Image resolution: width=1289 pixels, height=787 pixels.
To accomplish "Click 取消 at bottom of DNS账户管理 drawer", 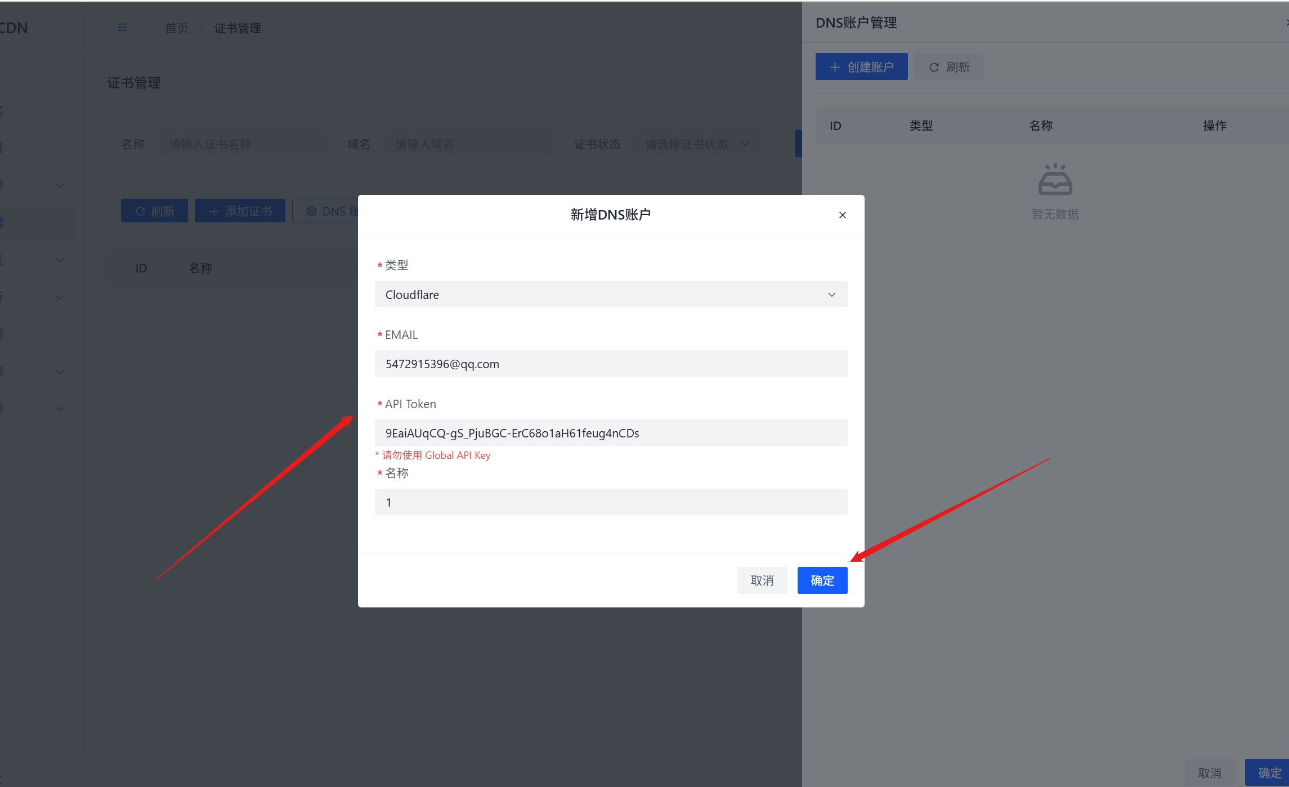I will pyautogui.click(x=1210, y=773).
